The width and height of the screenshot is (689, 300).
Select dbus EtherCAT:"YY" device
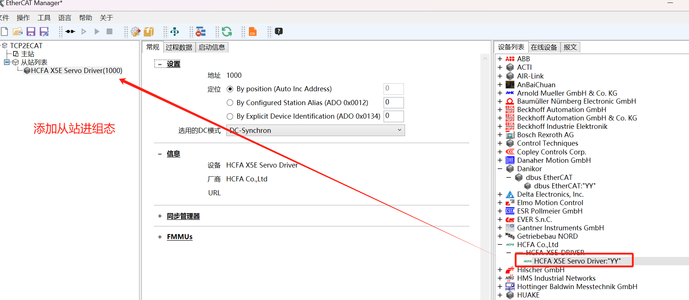click(565, 186)
